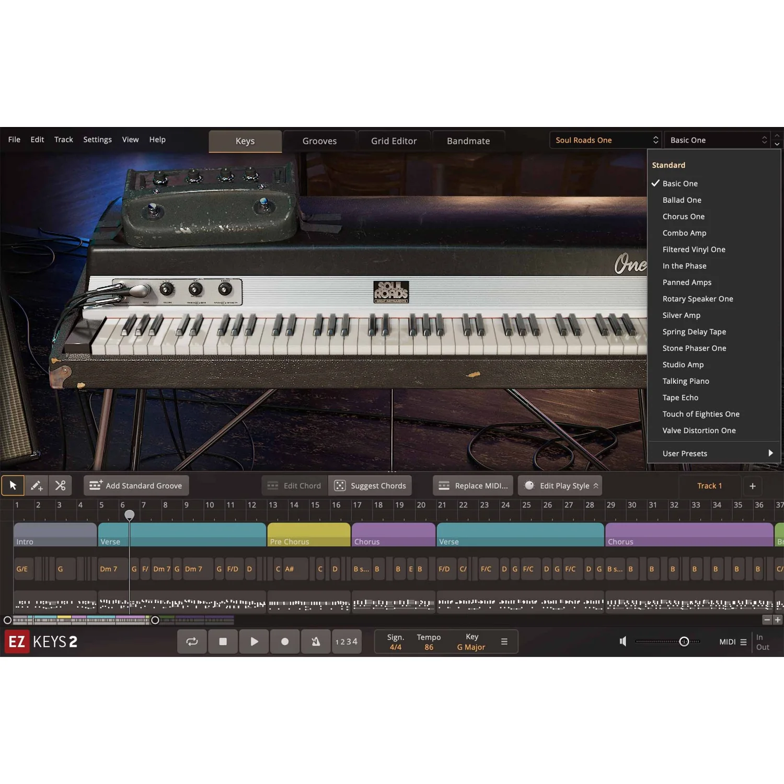Choose the Combo Amp preset
The width and height of the screenshot is (784, 784).
click(x=714, y=233)
